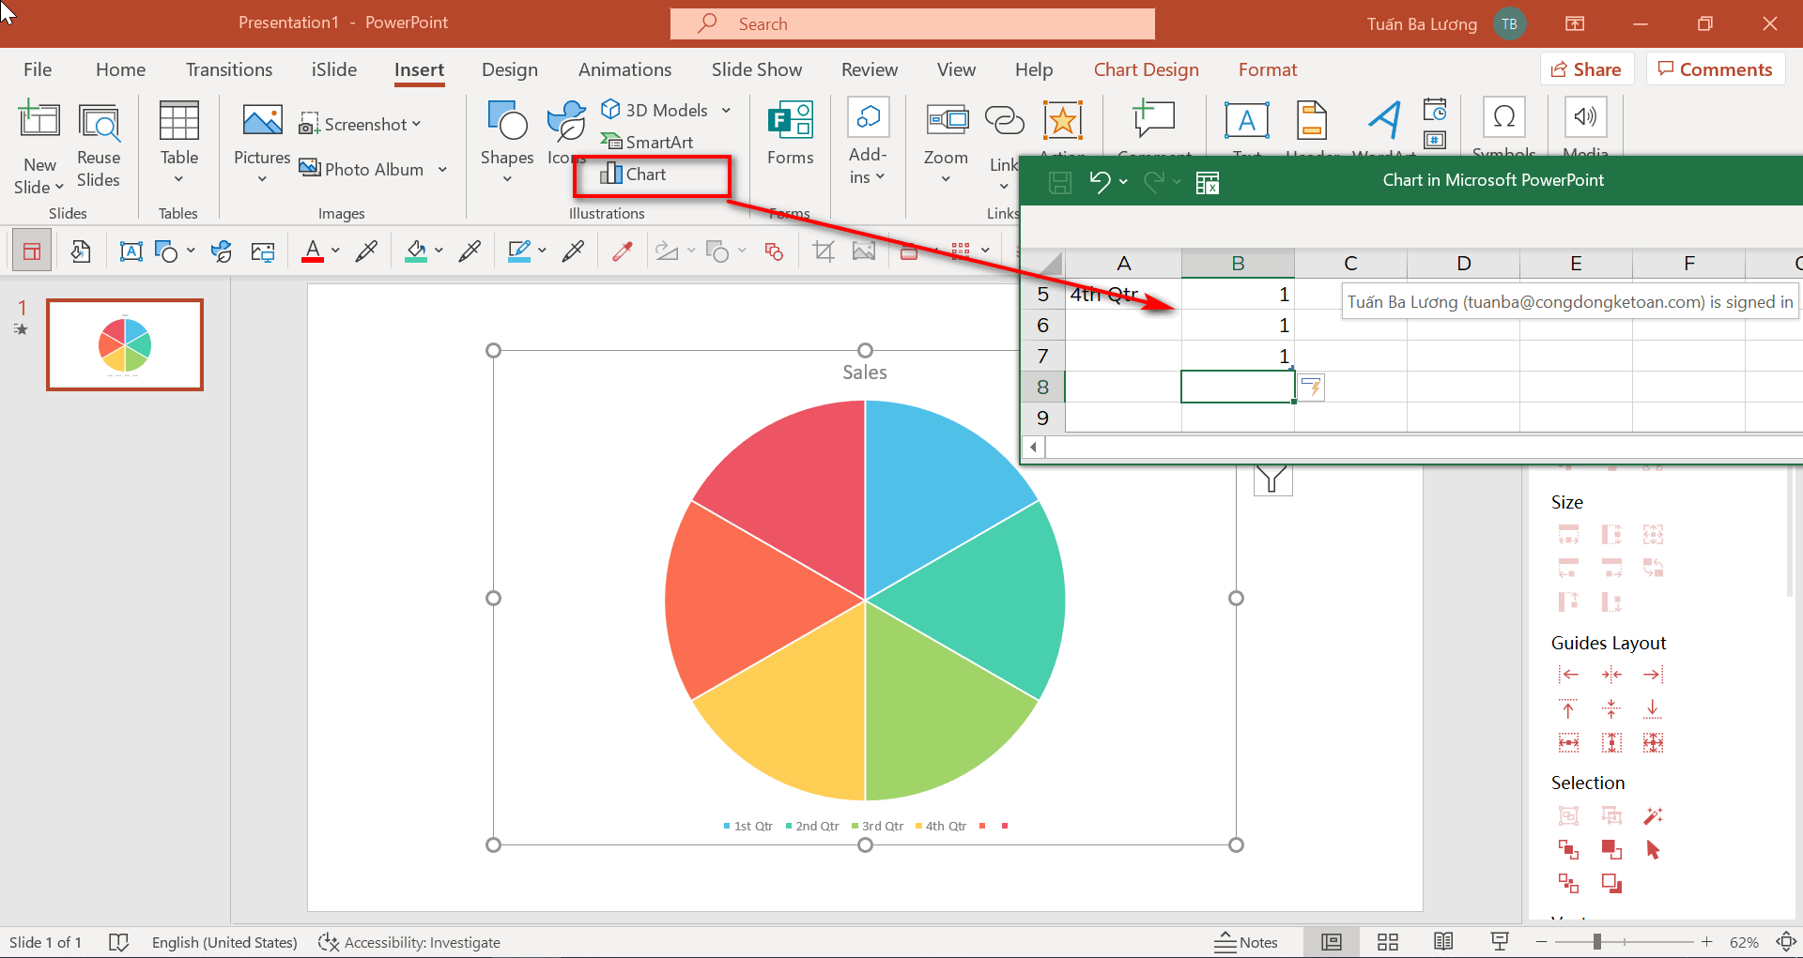Screen dimensions: 1803x958
Task: Toggle the layout icon on quick toolbar
Action: click(x=32, y=251)
